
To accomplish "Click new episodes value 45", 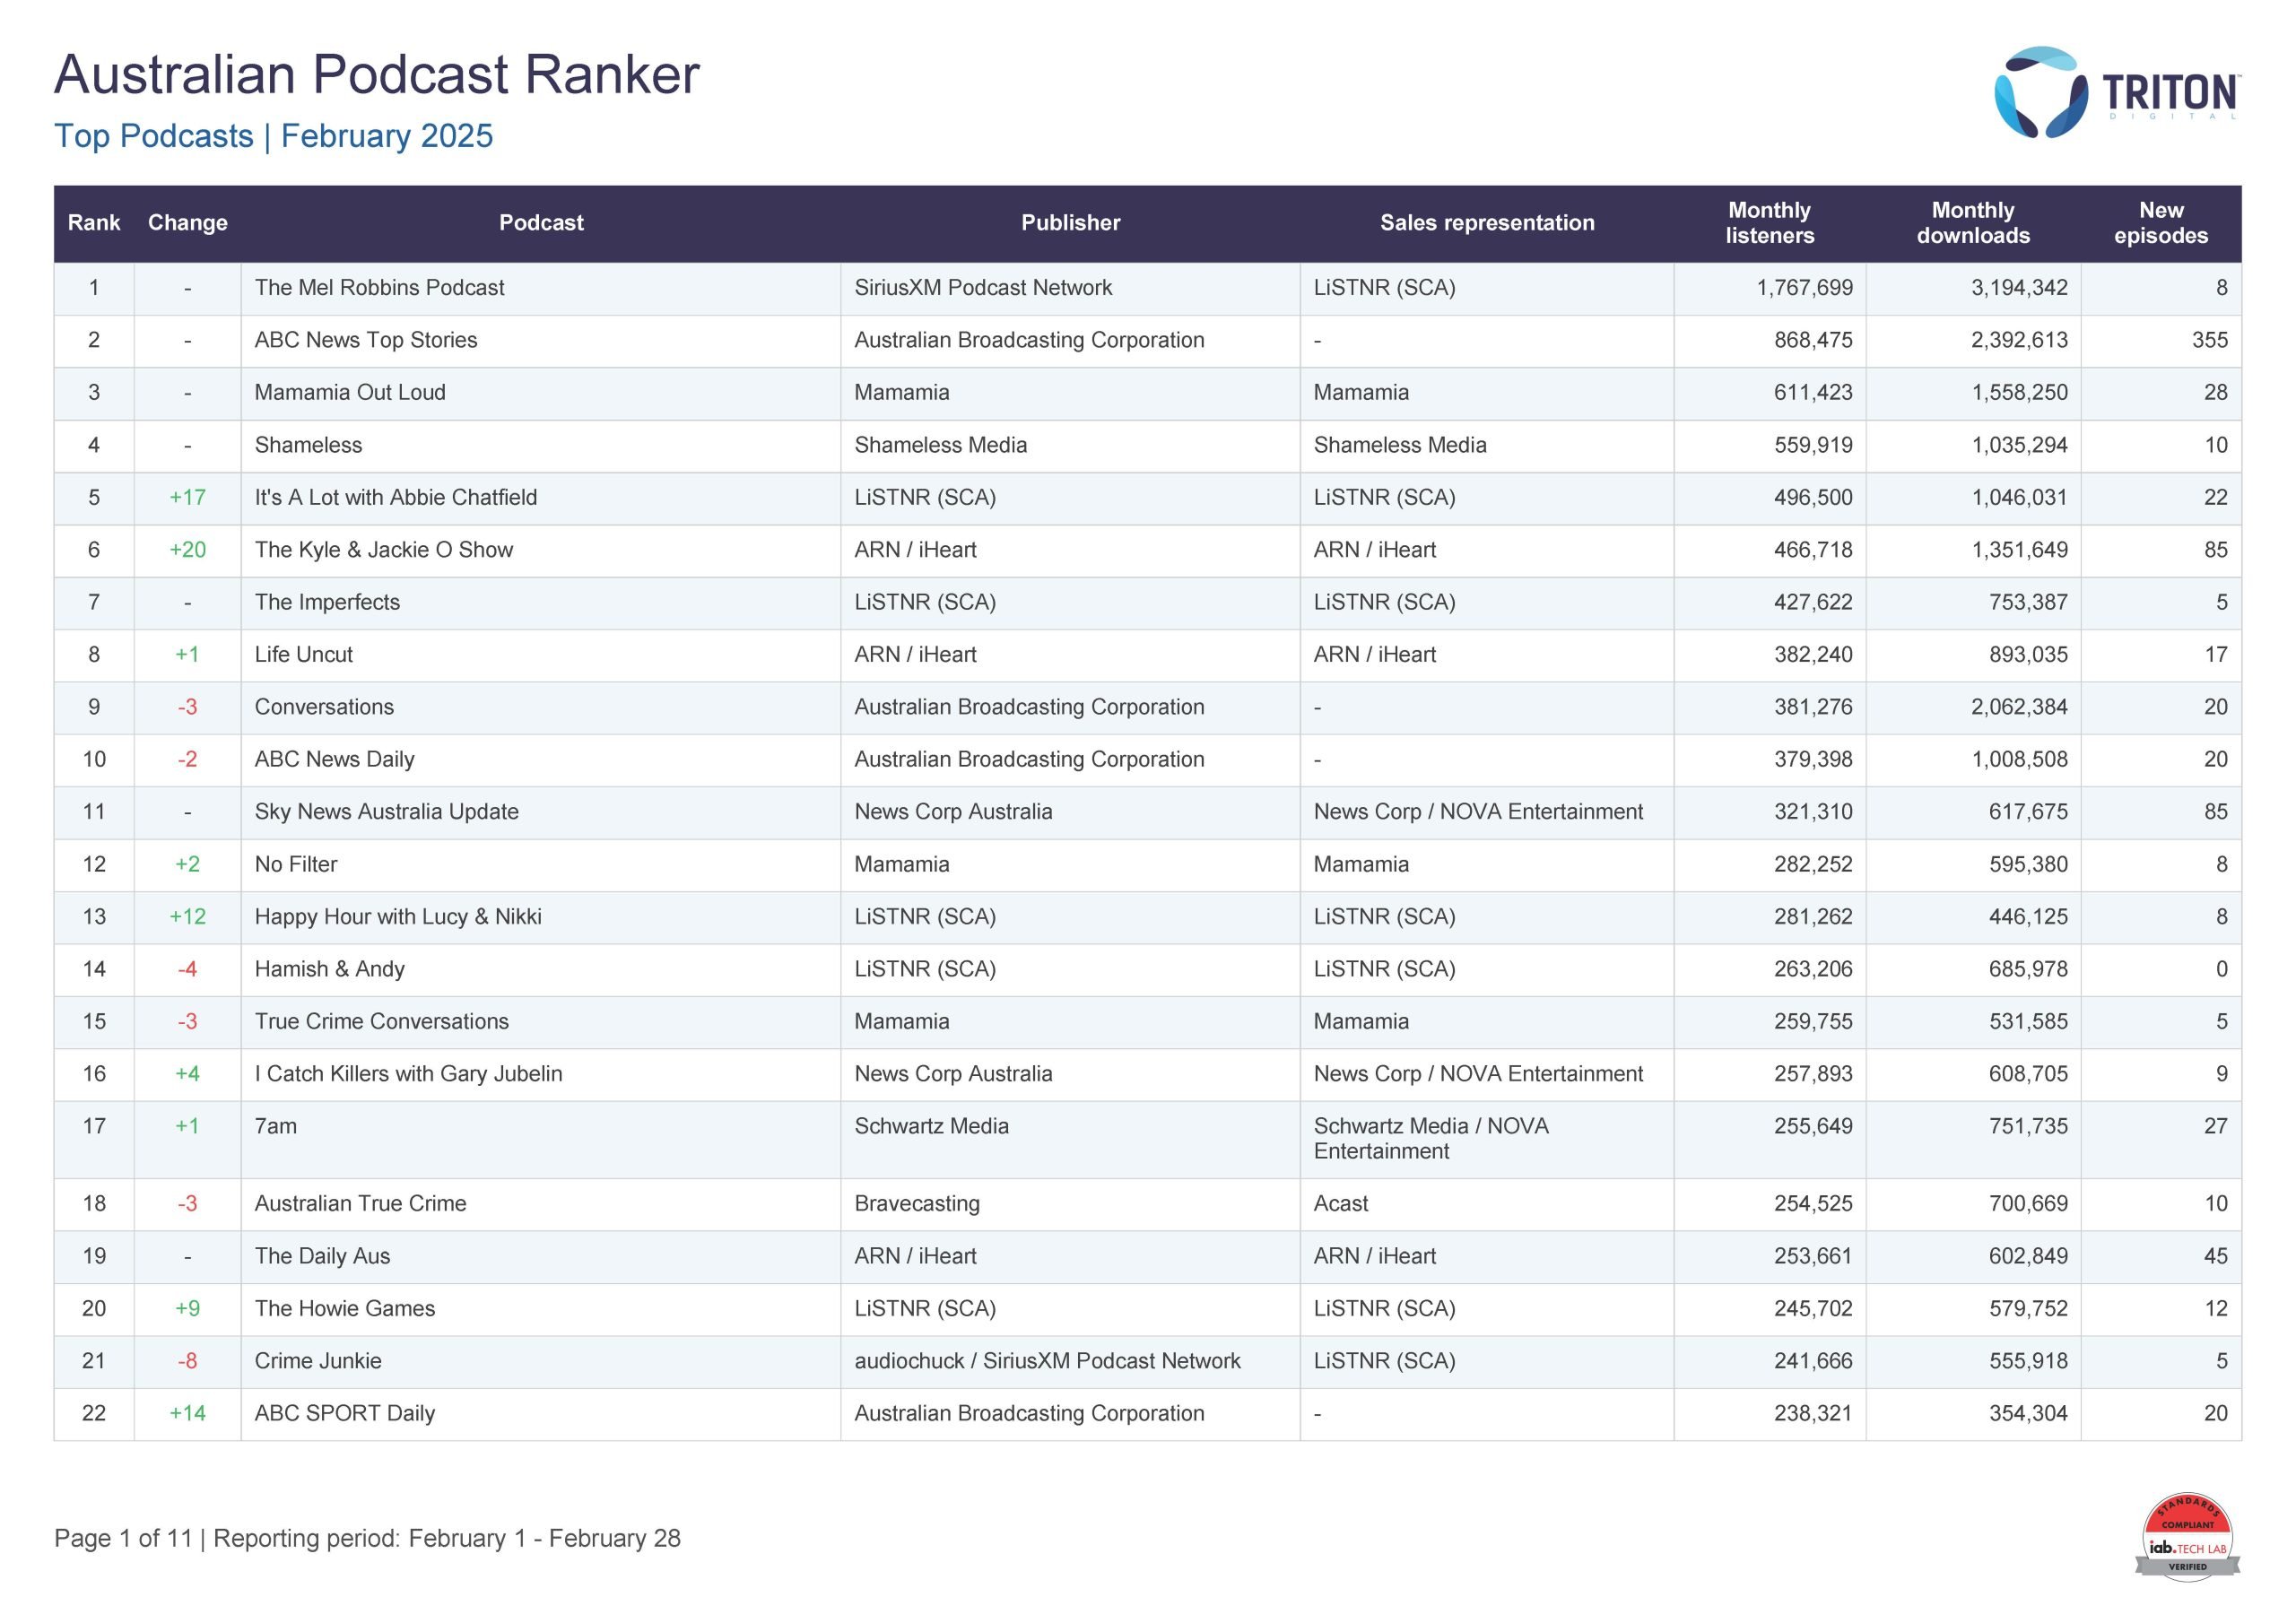I will [2216, 1256].
